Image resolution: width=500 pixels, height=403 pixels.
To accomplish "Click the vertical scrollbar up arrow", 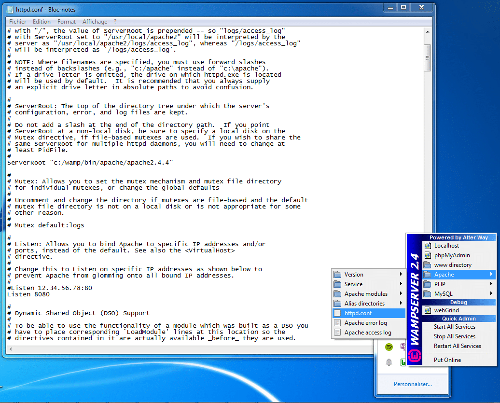I will click(x=428, y=32).
